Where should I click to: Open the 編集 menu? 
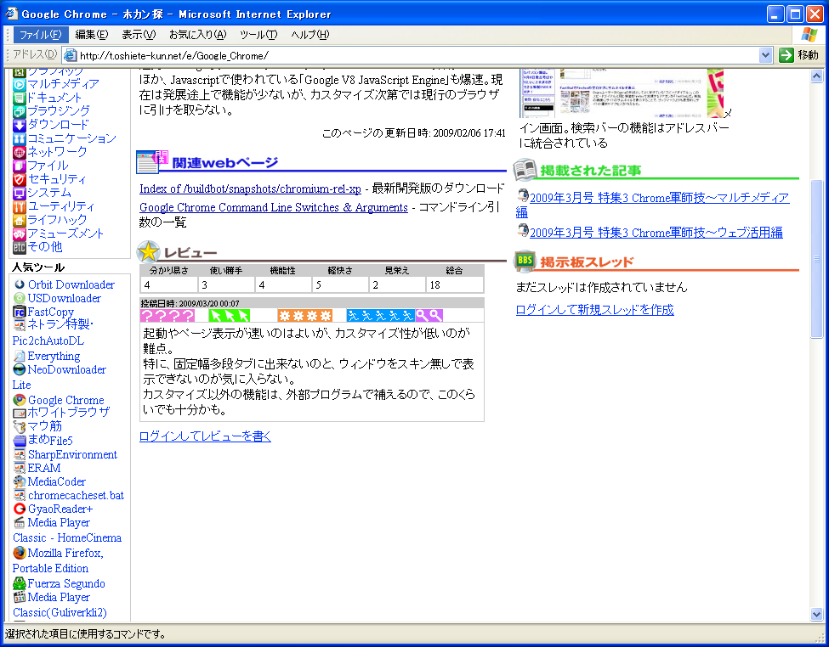tap(92, 35)
